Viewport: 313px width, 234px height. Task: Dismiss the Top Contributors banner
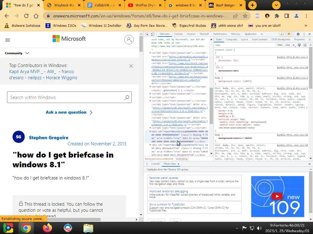[131, 66]
